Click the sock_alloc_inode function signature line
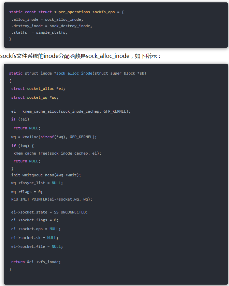The height and width of the screenshot is (286, 229). pyautogui.click(x=78, y=73)
